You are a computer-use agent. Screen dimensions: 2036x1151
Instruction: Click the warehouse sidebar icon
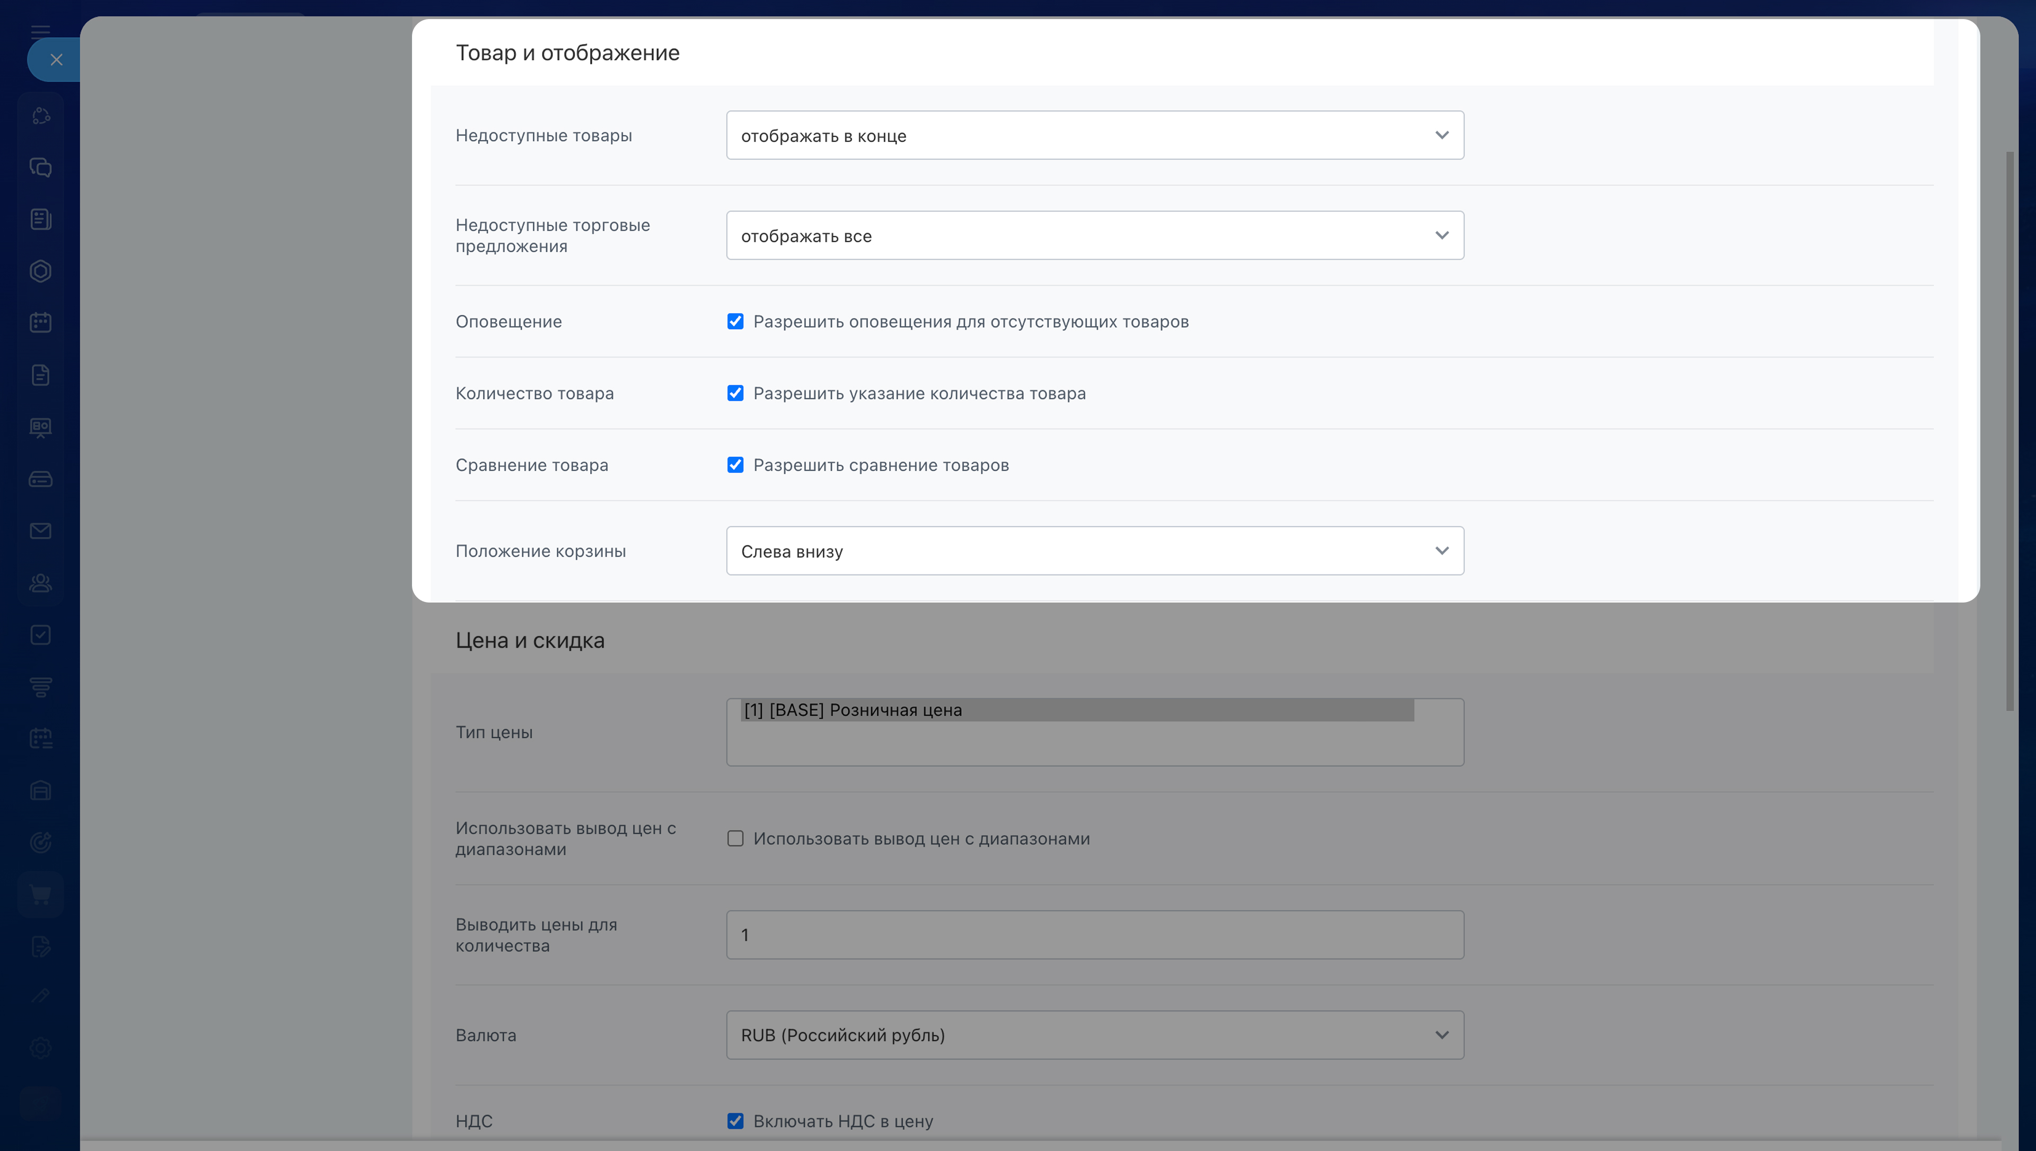point(40,791)
